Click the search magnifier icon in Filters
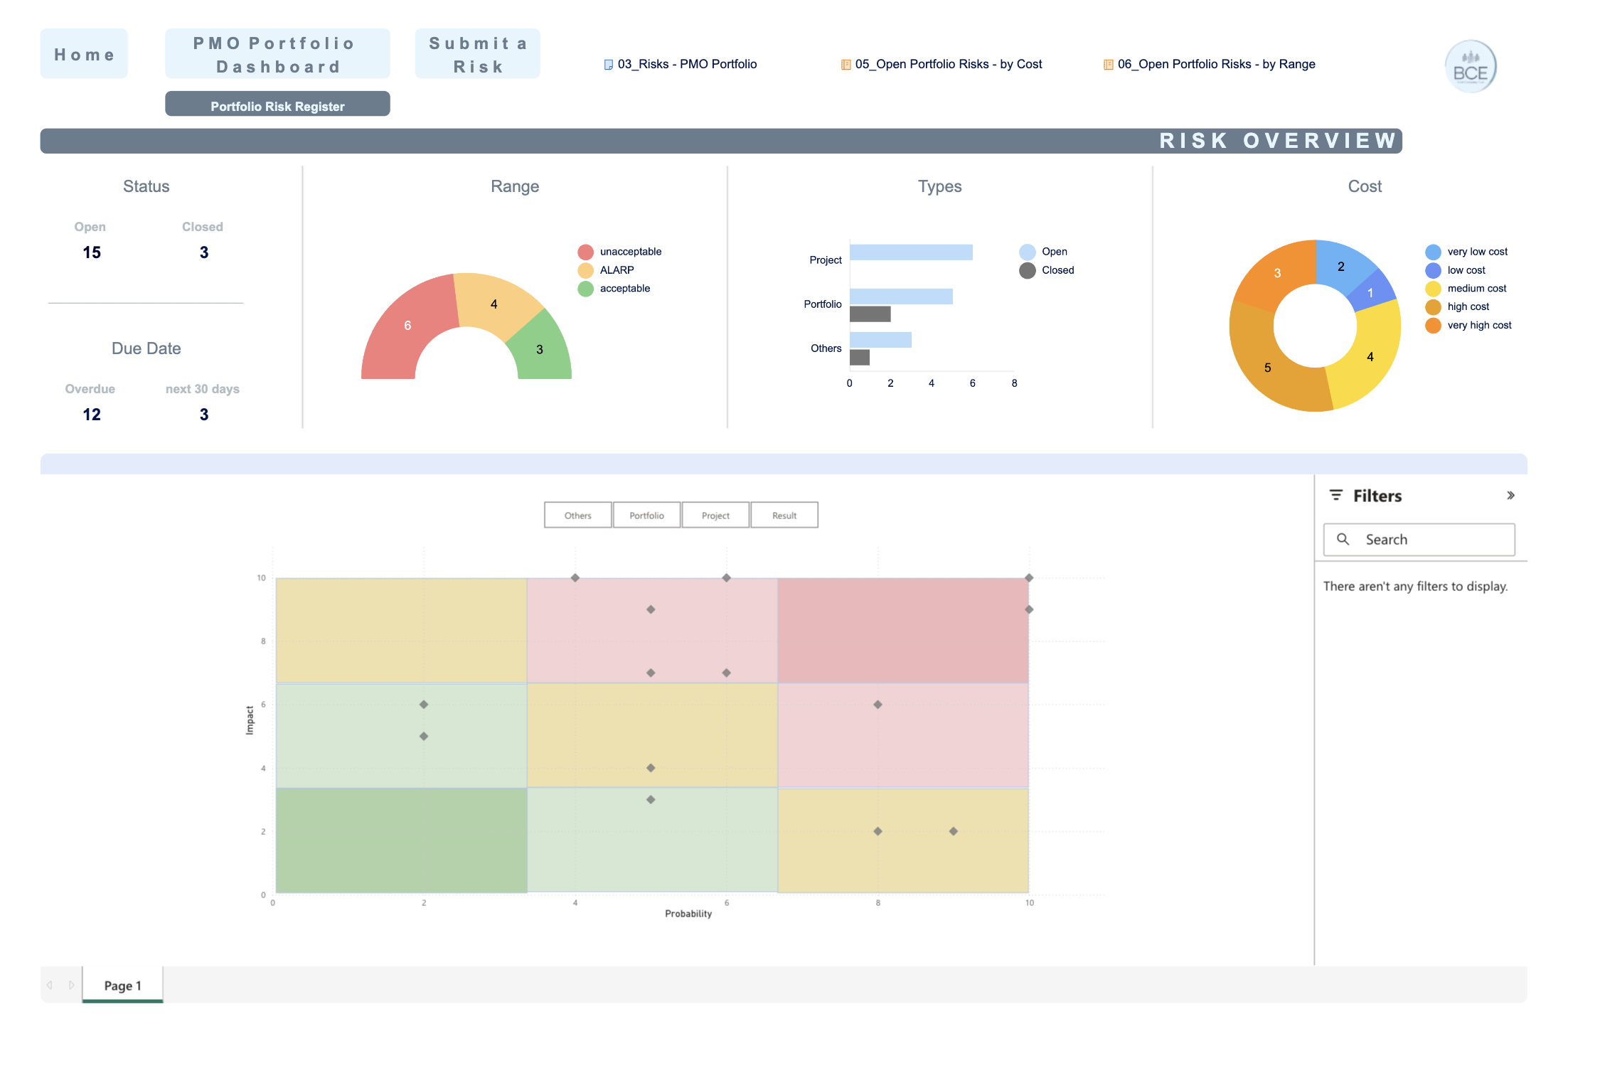 pyautogui.click(x=1343, y=540)
